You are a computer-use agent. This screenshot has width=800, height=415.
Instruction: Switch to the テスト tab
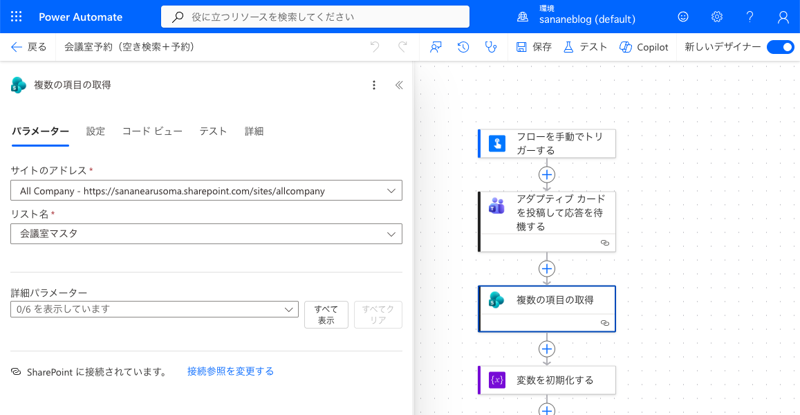213,131
